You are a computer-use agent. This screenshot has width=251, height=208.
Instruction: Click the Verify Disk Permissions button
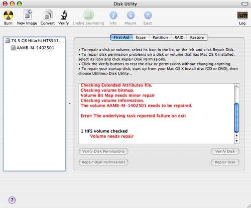pos(103,151)
